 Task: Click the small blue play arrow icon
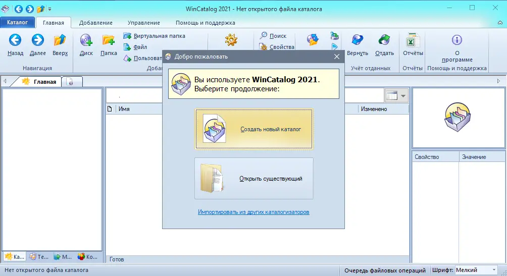coord(334,47)
